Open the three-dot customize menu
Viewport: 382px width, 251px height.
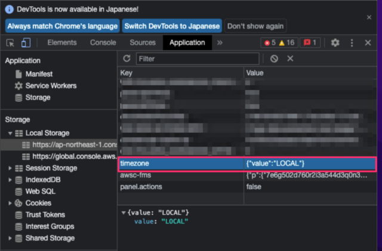(352, 43)
